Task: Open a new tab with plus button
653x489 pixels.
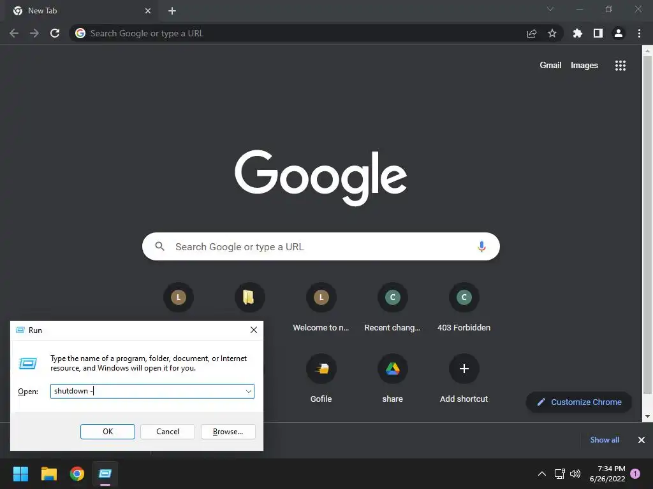Action: 172,11
